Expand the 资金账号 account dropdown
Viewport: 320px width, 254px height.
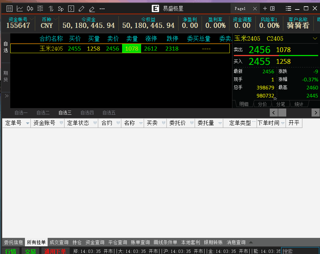point(32,19)
